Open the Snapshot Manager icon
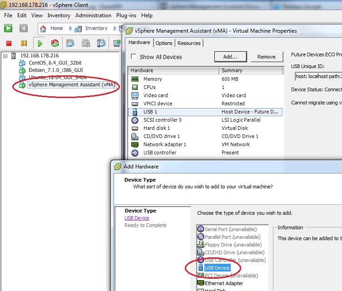Viewport: 342px width, 291px height. [101, 43]
